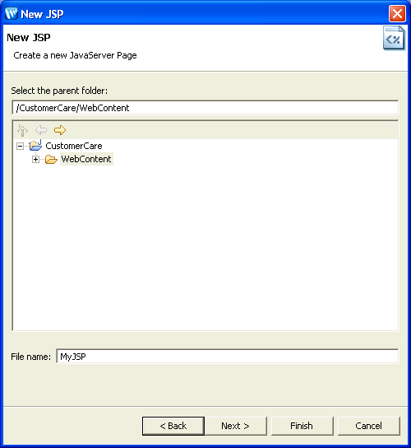The height and width of the screenshot is (448, 411).
Task: Collapse the CustomerCare tree node
Action: click(x=20, y=147)
